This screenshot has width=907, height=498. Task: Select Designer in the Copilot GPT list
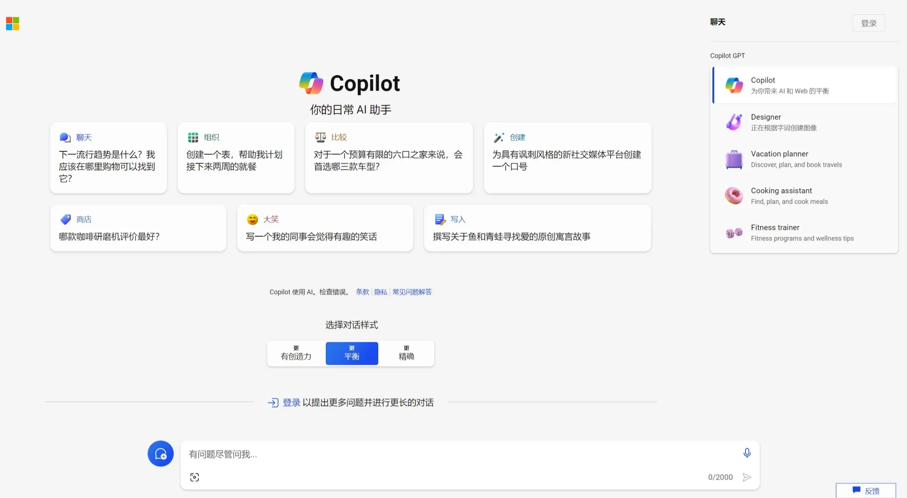(804, 122)
